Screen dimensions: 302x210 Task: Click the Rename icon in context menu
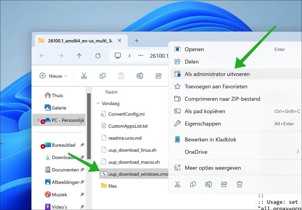[x=209, y=184]
